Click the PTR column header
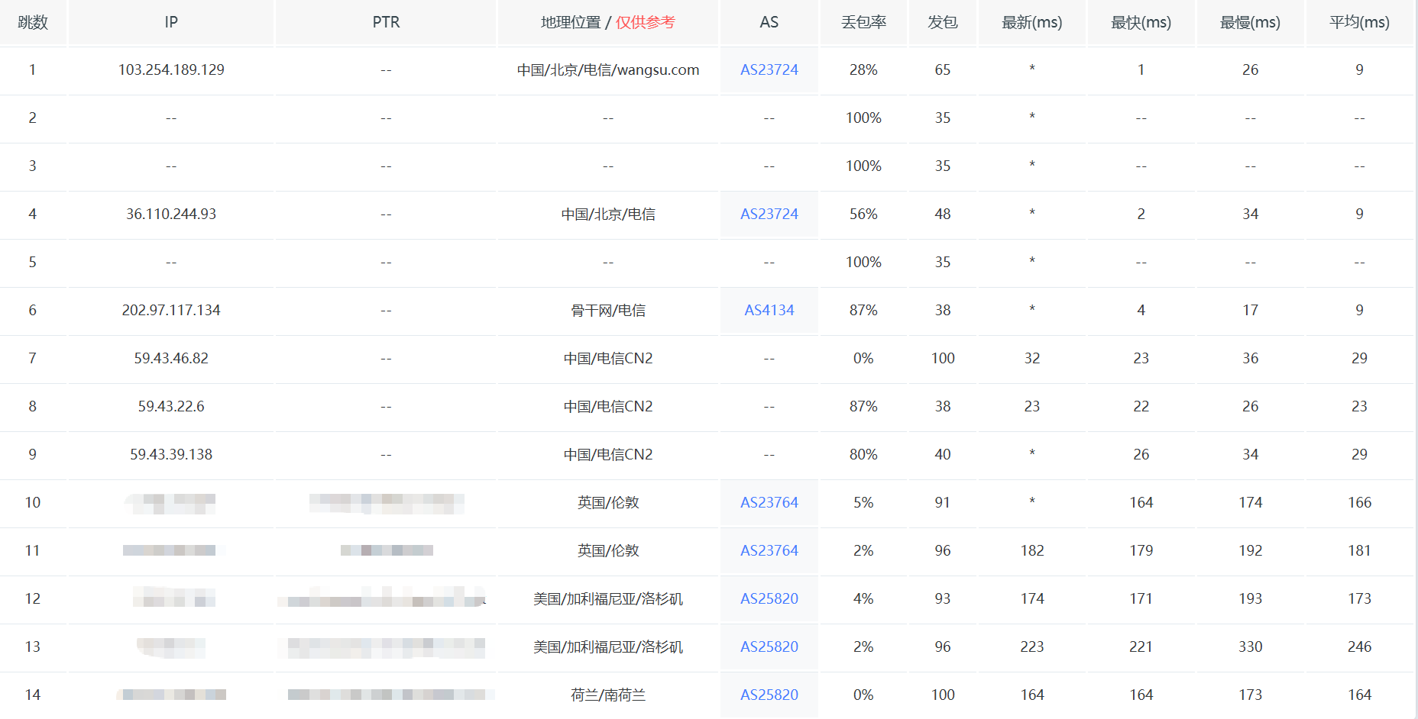This screenshot has height=719, width=1418. click(x=386, y=22)
